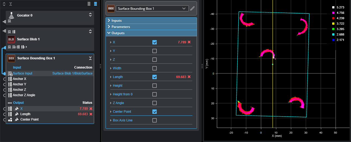Expand the Length output settings triangle
The height and width of the screenshot is (142, 351).
click(x=111, y=77)
